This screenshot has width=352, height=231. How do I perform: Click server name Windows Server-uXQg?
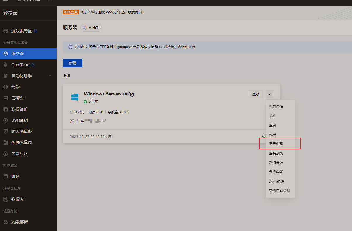pyautogui.click(x=109, y=94)
